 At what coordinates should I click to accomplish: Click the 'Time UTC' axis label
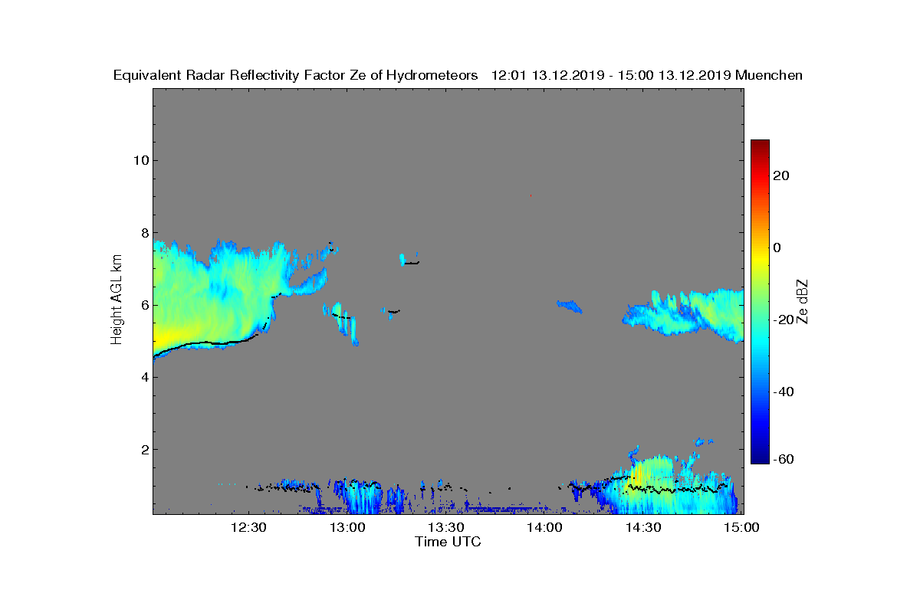[449, 542]
